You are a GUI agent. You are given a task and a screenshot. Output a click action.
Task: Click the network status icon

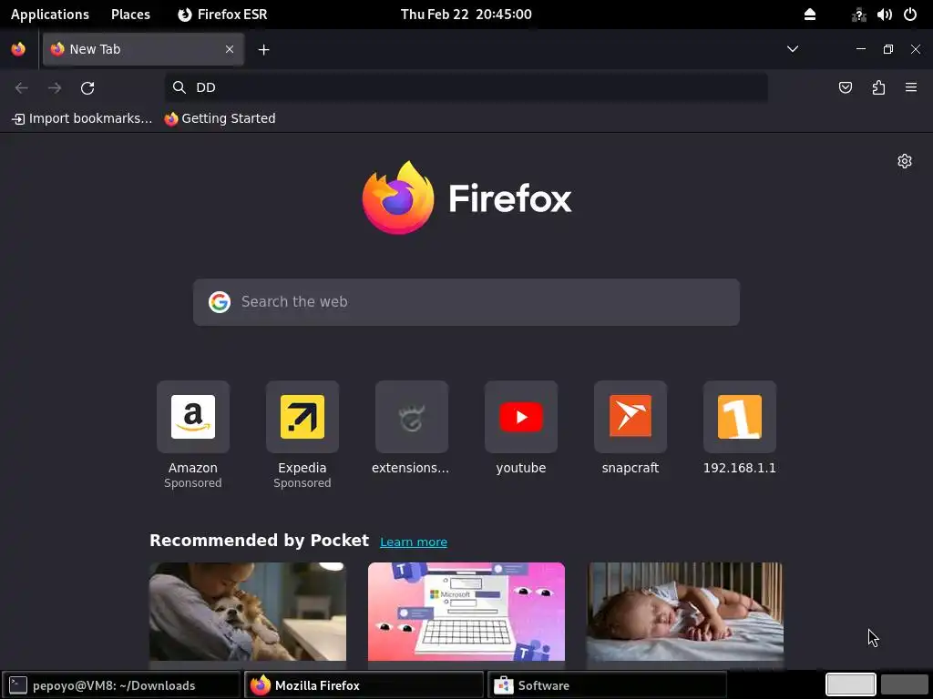click(x=858, y=15)
